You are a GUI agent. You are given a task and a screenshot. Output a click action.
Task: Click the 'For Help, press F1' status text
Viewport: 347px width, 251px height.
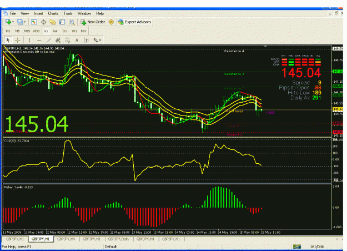[16, 247]
